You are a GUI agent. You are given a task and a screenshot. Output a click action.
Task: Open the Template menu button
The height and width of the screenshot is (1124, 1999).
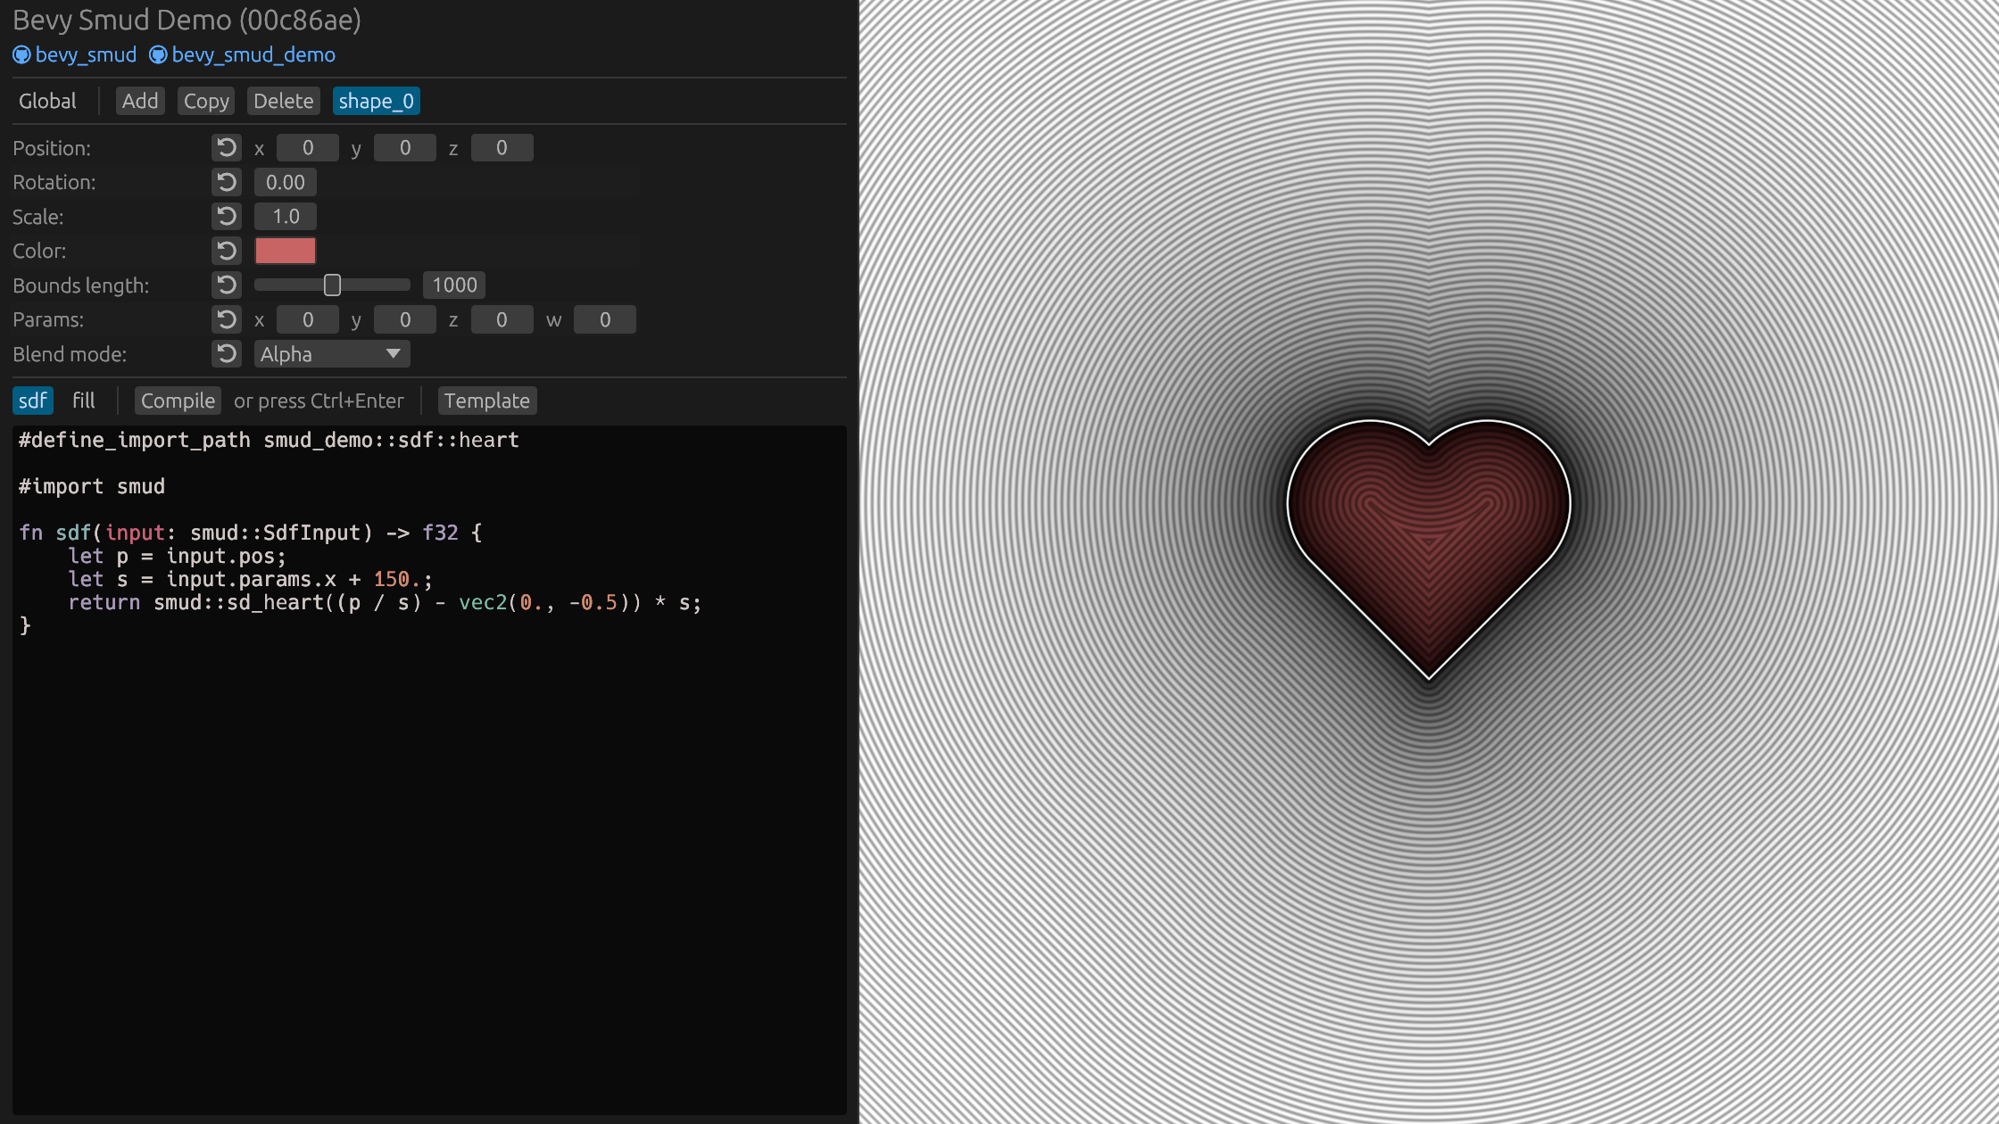(486, 401)
